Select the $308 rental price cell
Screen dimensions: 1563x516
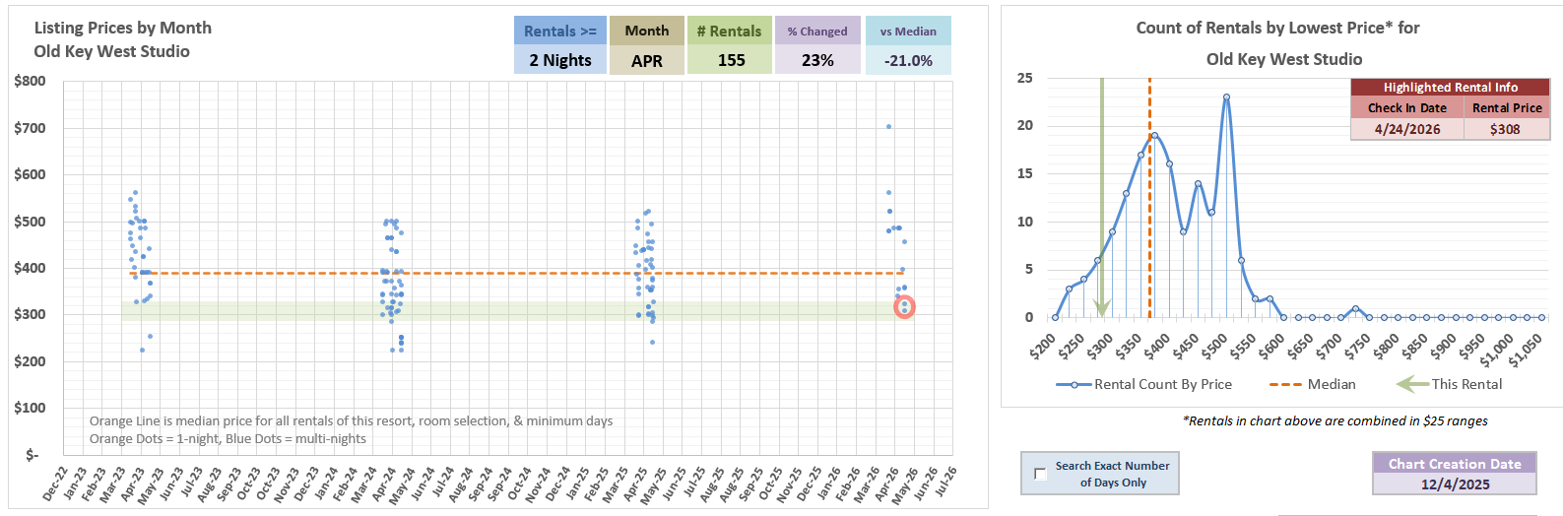1505,129
